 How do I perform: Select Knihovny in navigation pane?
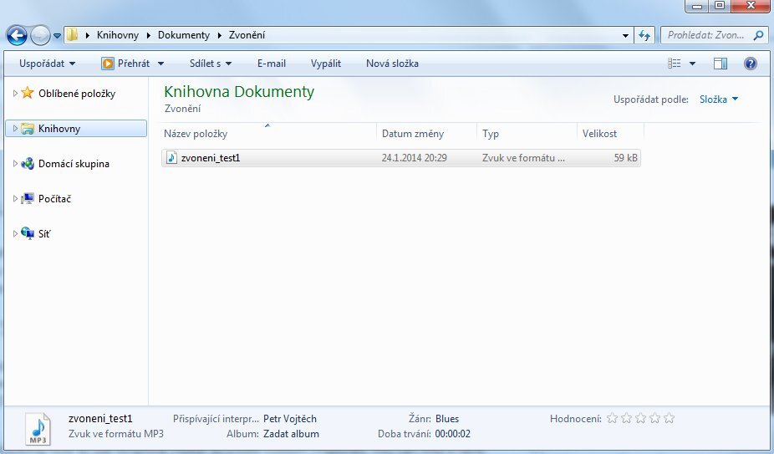pos(75,129)
